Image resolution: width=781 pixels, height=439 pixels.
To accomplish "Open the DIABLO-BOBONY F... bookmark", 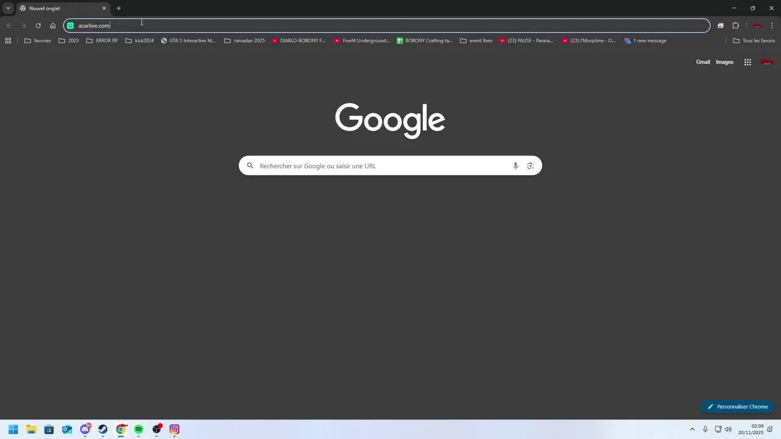I will [x=299, y=41].
